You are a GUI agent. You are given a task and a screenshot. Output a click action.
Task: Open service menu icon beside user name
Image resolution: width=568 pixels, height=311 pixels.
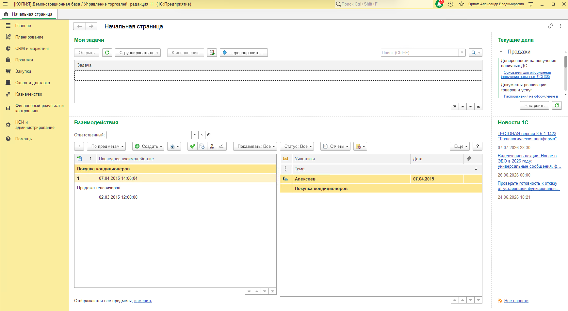click(x=531, y=4)
